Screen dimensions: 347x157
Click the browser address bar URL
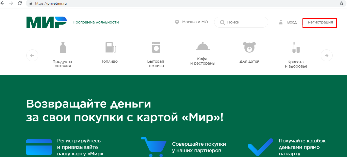[x=51, y=4]
